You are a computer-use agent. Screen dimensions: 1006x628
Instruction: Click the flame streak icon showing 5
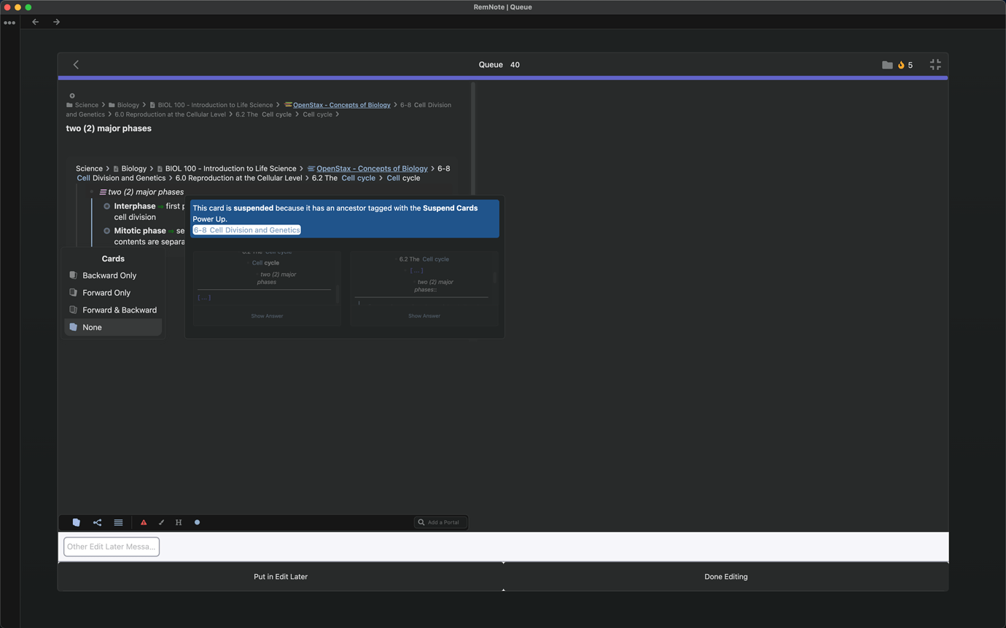[x=905, y=65]
